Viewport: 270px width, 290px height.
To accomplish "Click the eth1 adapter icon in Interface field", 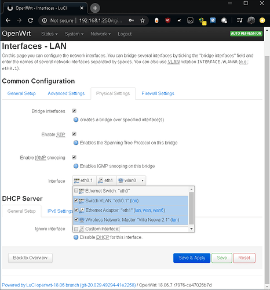I will point(100,180).
